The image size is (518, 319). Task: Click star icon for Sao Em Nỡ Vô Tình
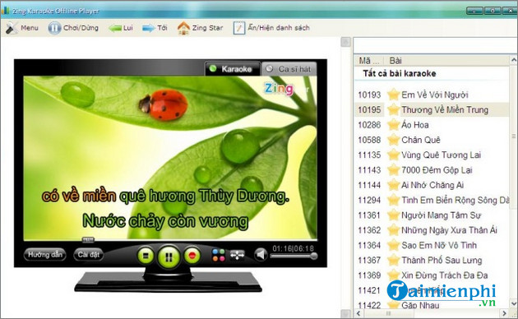[x=393, y=245]
